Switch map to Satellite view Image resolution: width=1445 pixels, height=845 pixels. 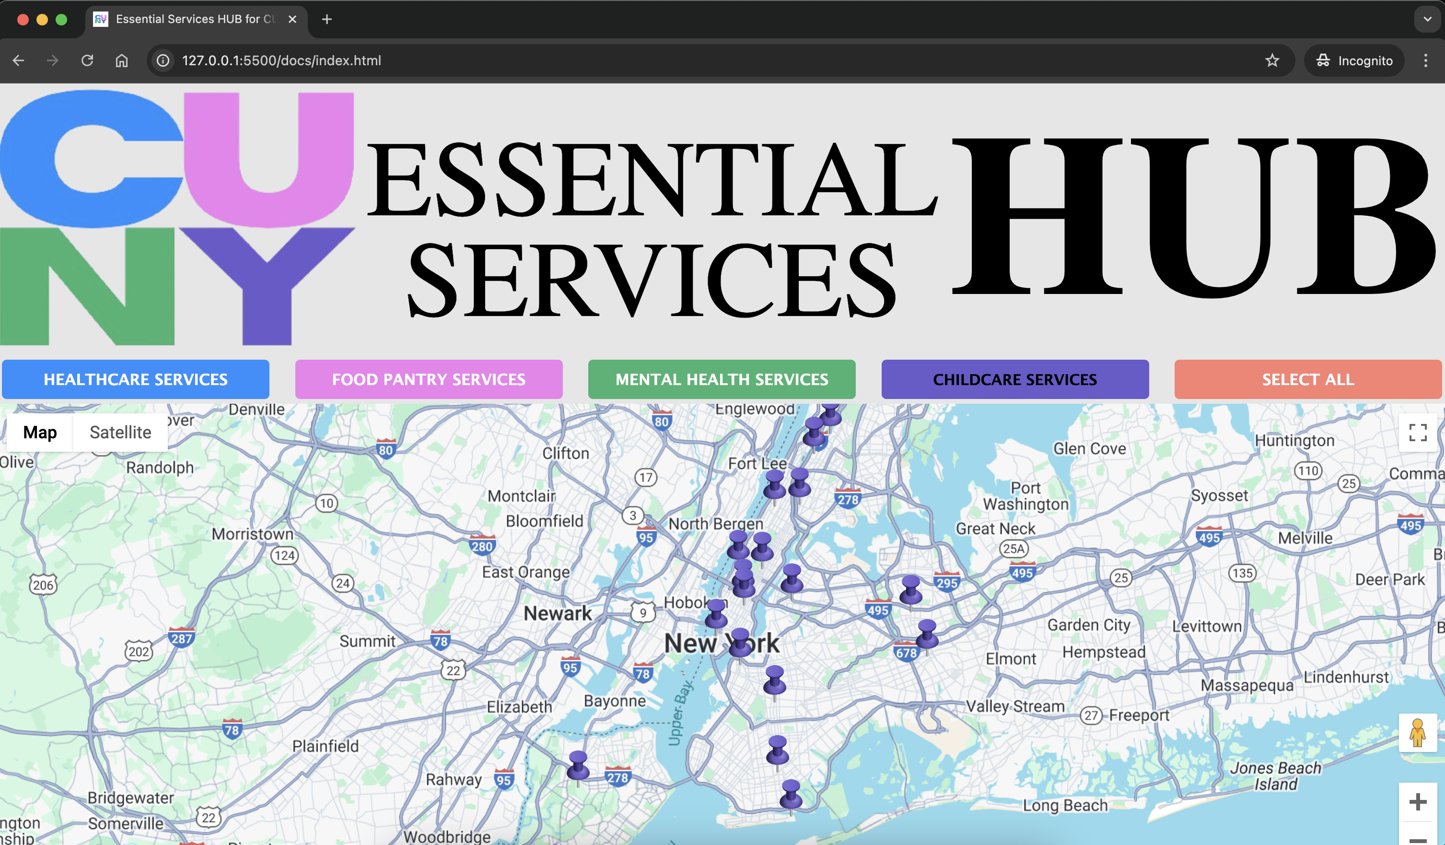(120, 432)
